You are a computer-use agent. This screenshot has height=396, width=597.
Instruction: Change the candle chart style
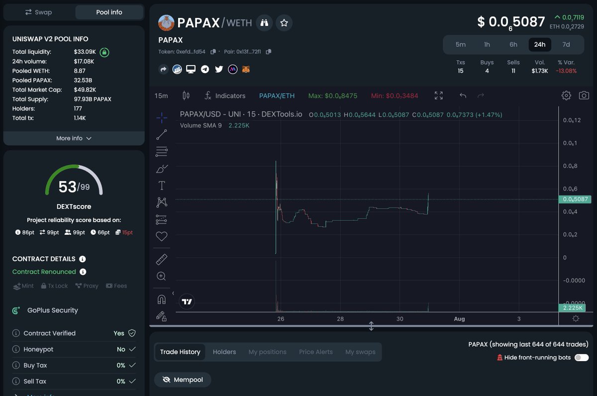pos(186,96)
